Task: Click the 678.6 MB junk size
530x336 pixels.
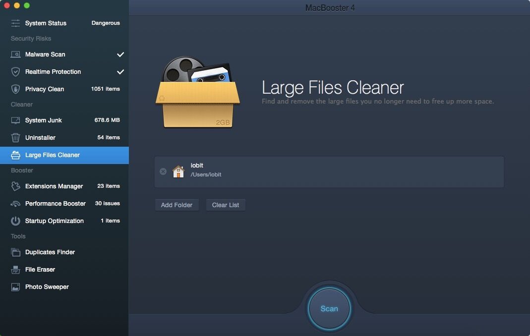Action: [107, 120]
